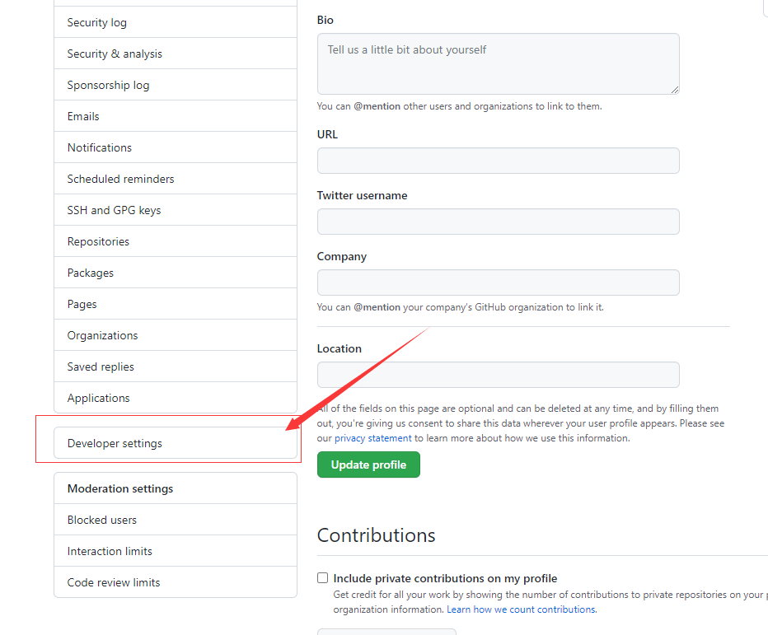Enable Include private contributions on my profile
Screen dimensions: 768x635
[323, 578]
